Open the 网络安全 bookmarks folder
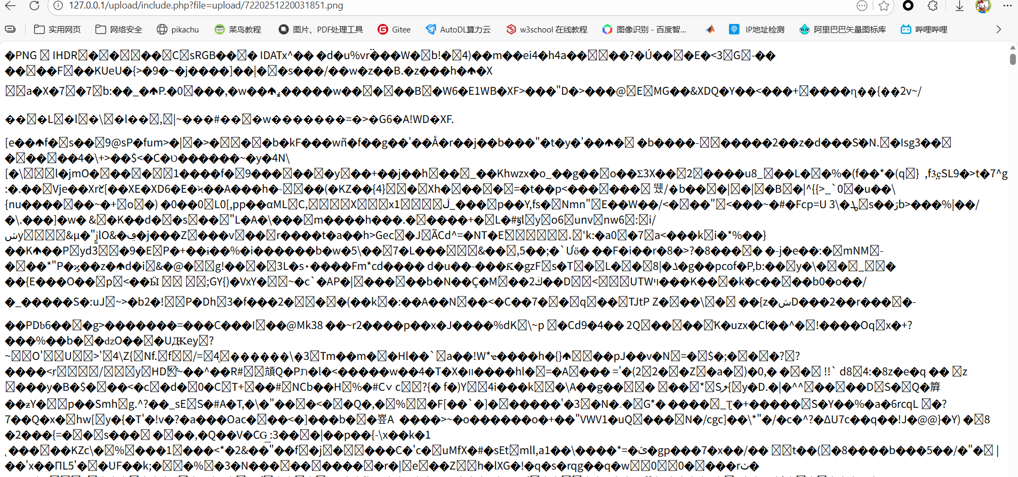Image resolution: width=1018 pixels, height=477 pixels. point(119,29)
